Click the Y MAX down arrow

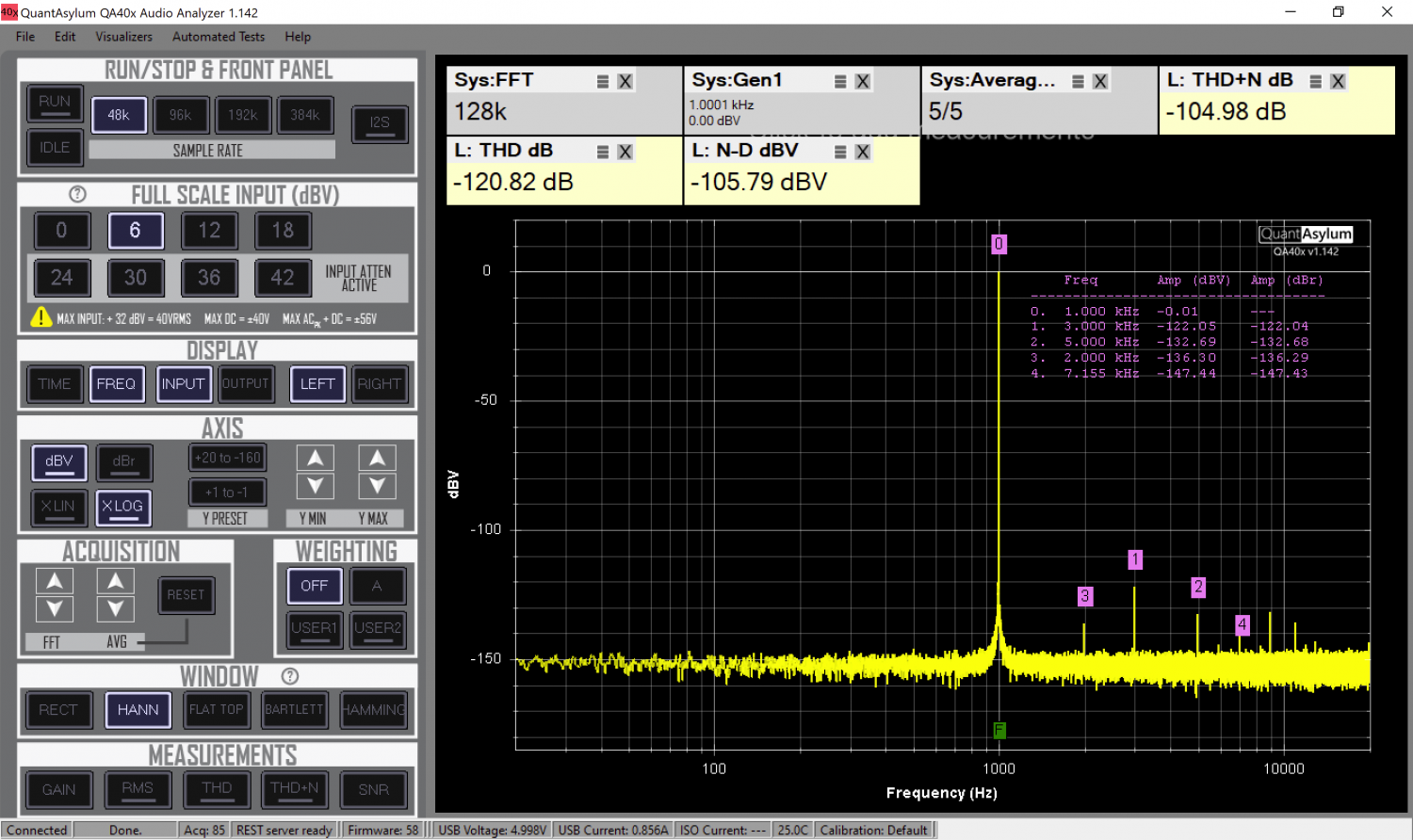[377, 486]
